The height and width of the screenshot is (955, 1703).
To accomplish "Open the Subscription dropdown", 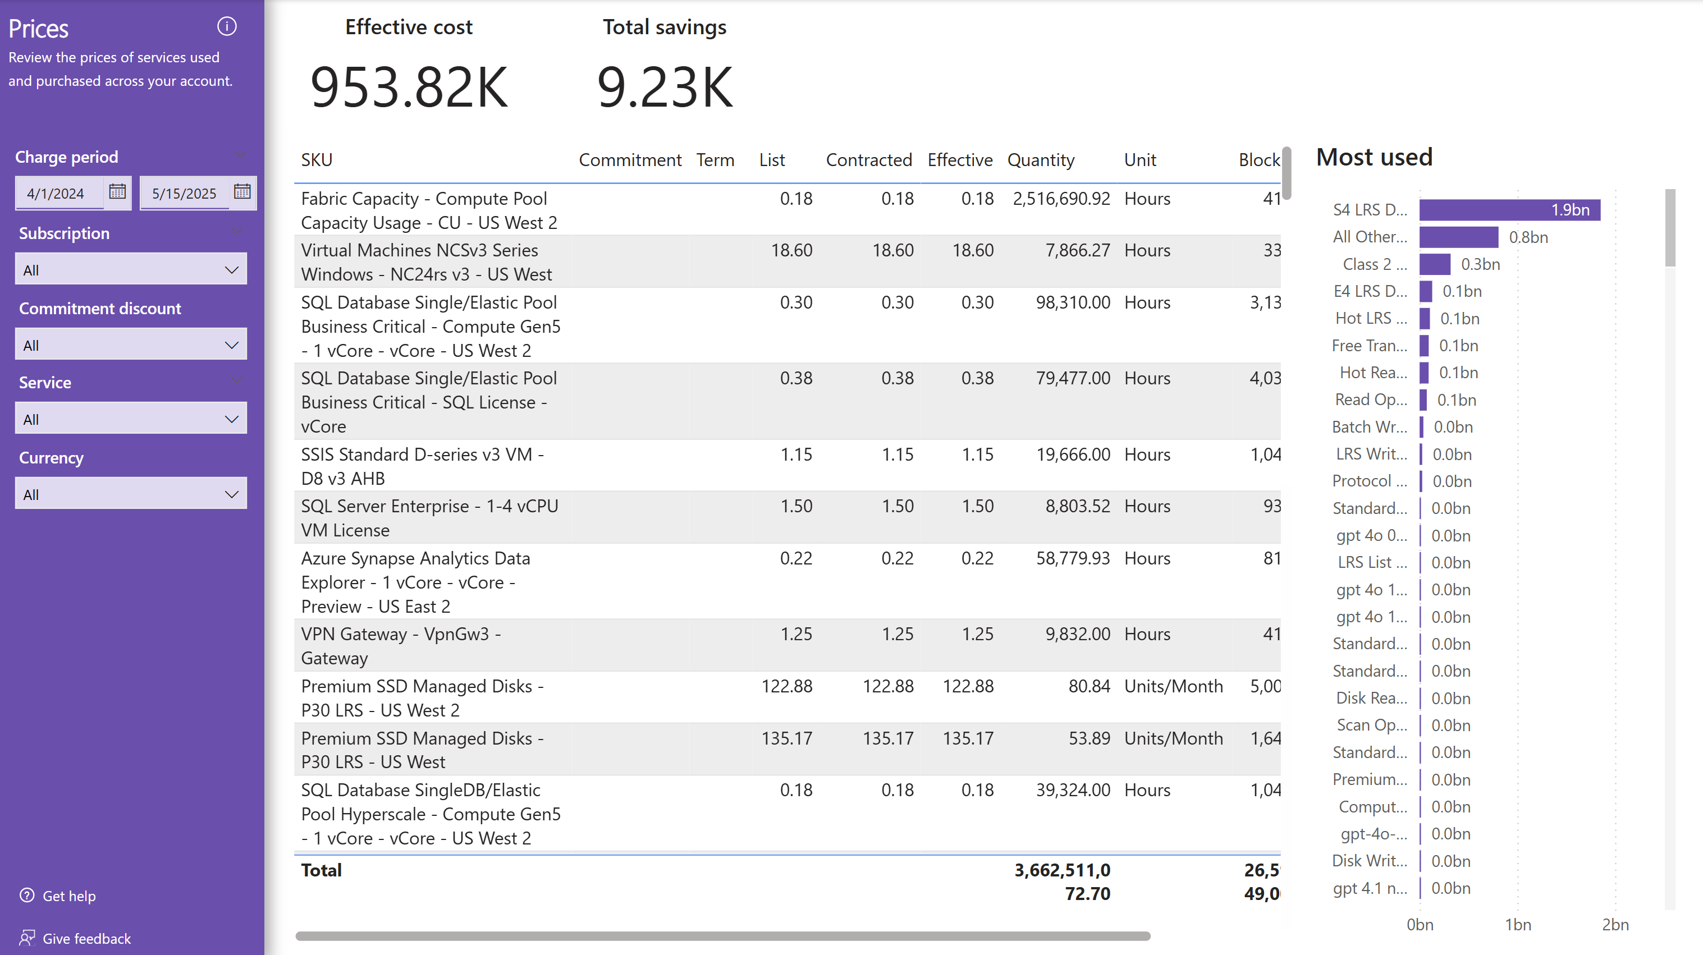I will click(x=131, y=270).
